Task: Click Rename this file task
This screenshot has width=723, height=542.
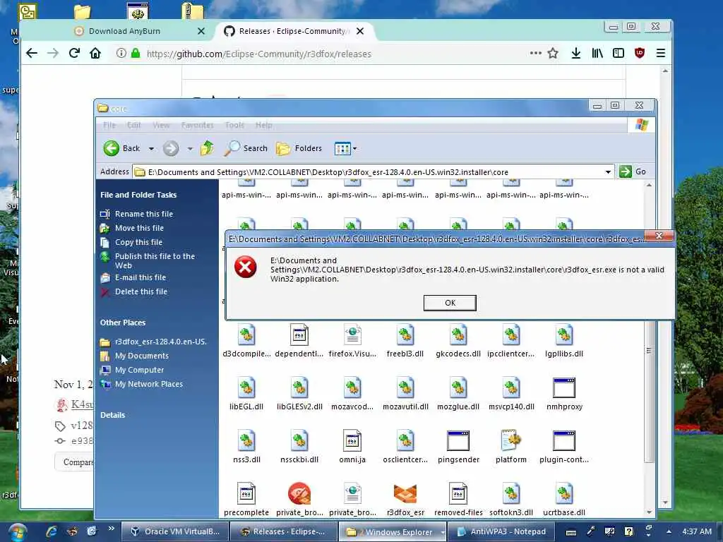Action: point(144,214)
